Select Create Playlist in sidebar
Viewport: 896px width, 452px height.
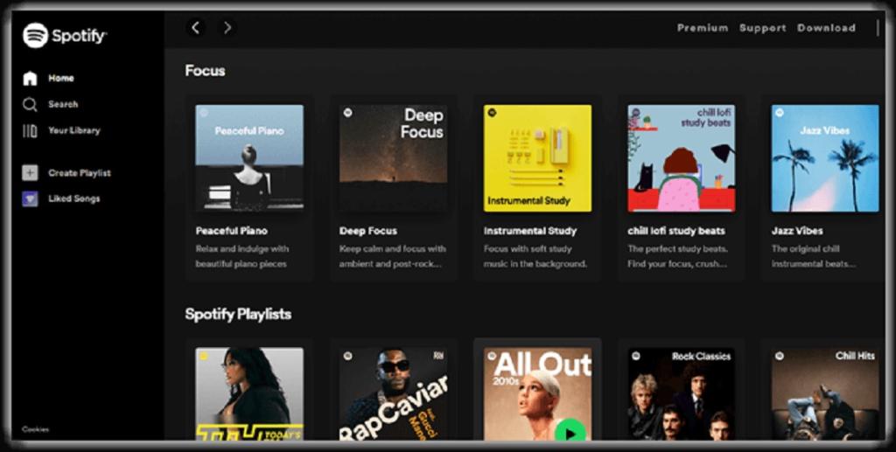pos(80,173)
